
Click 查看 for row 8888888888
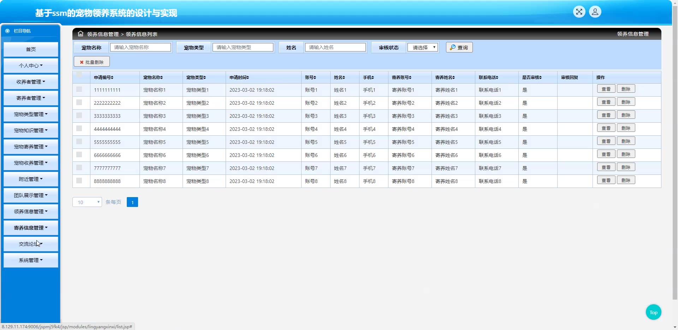tap(606, 180)
